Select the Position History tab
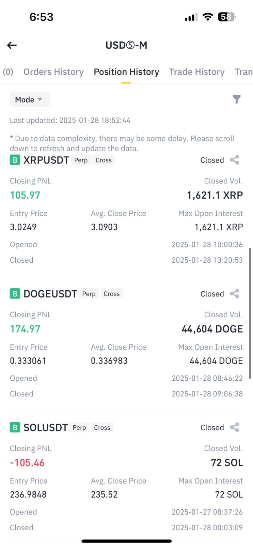The height and width of the screenshot is (548, 253). pyautogui.click(x=126, y=72)
